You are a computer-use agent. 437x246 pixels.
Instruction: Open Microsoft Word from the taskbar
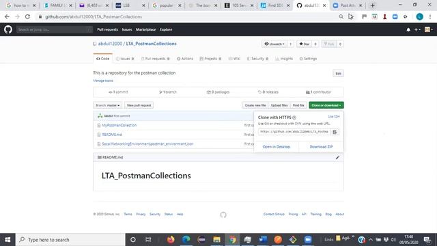point(262,240)
